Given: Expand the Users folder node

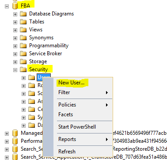Looking at the screenshot, I should click(x=23, y=78).
